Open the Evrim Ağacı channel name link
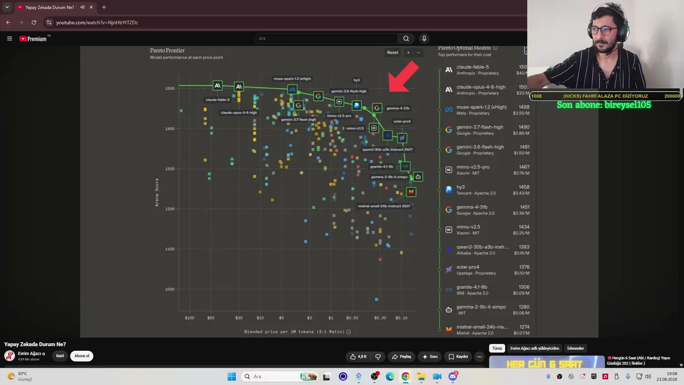 (29, 353)
